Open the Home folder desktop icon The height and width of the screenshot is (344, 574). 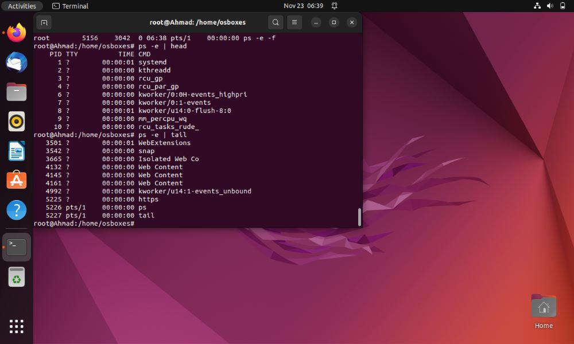pyautogui.click(x=544, y=311)
